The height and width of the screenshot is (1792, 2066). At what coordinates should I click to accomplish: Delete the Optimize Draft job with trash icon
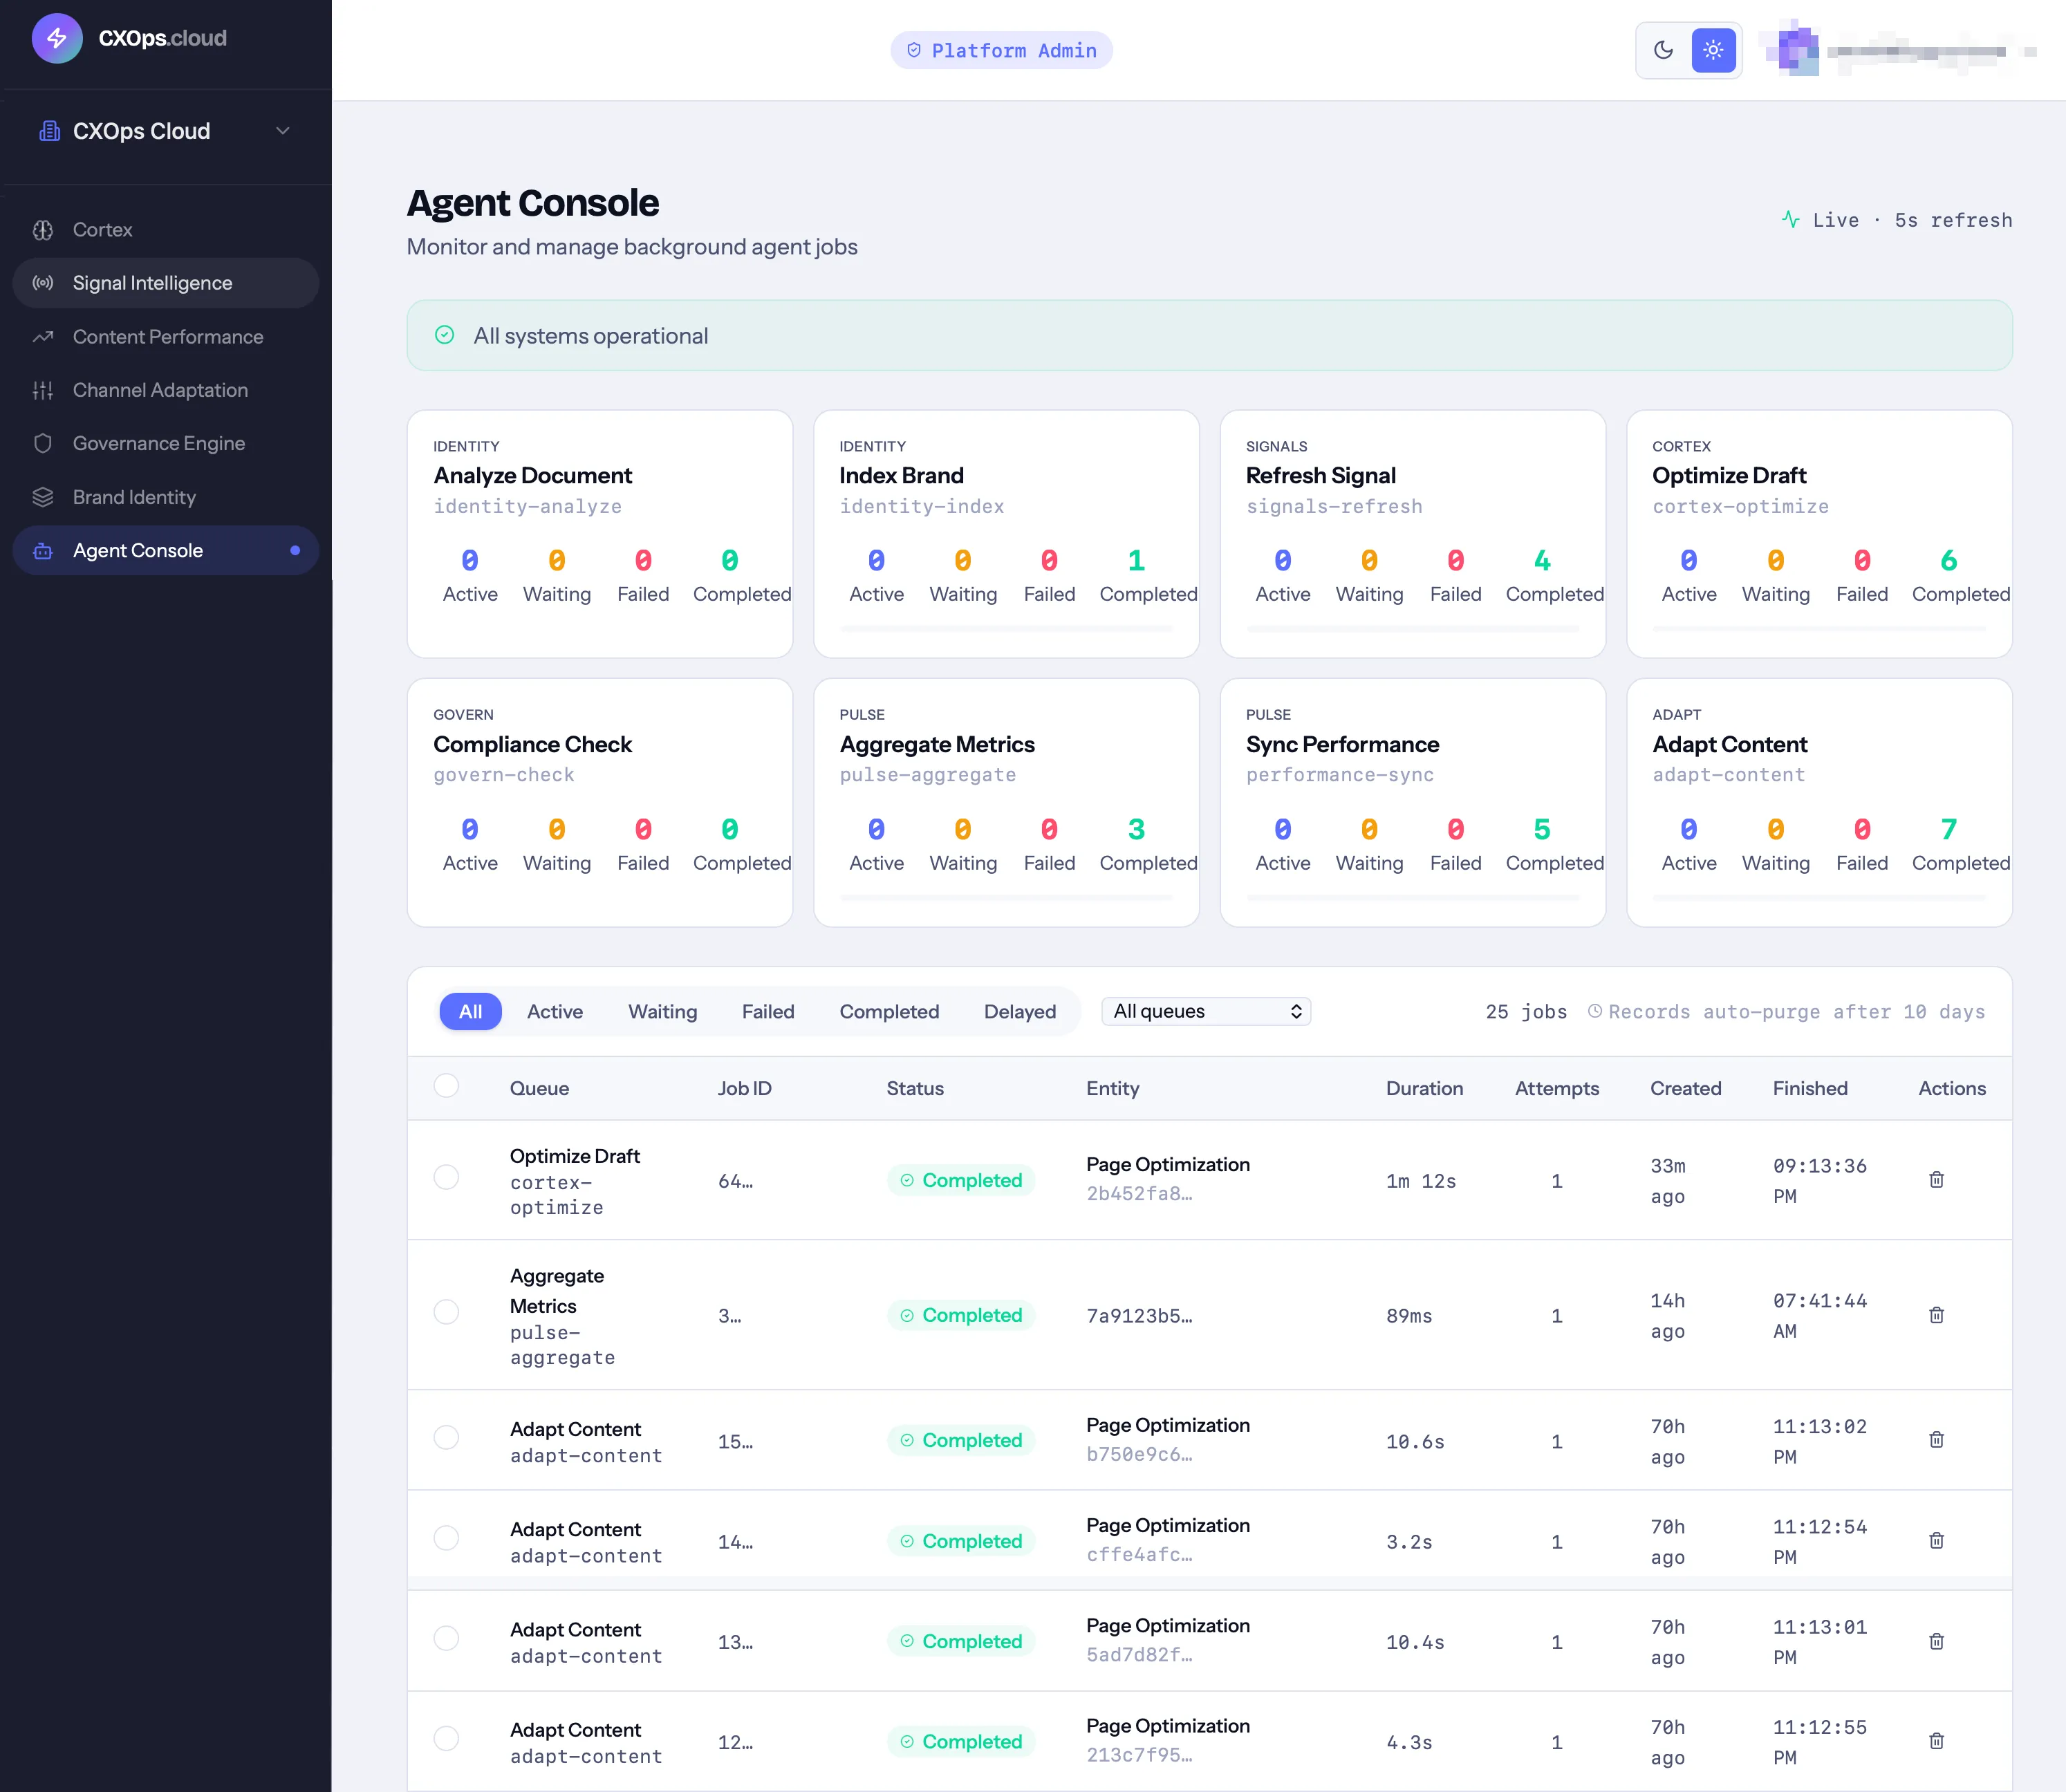click(x=1936, y=1180)
